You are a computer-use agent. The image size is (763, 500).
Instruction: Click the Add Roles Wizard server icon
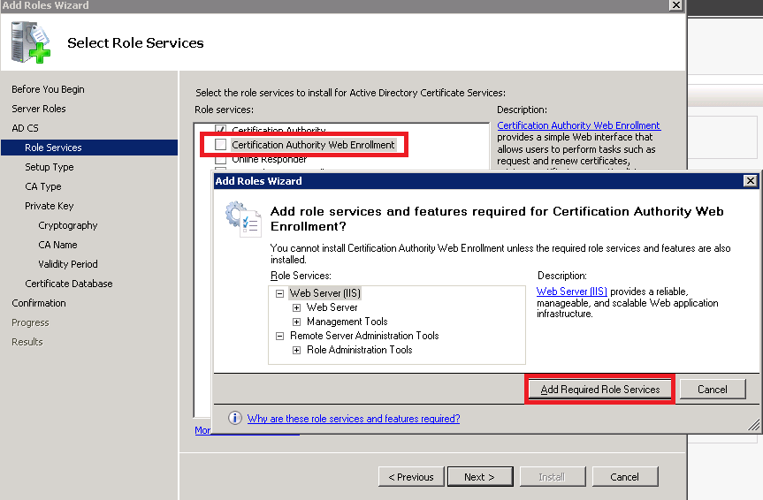click(29, 42)
